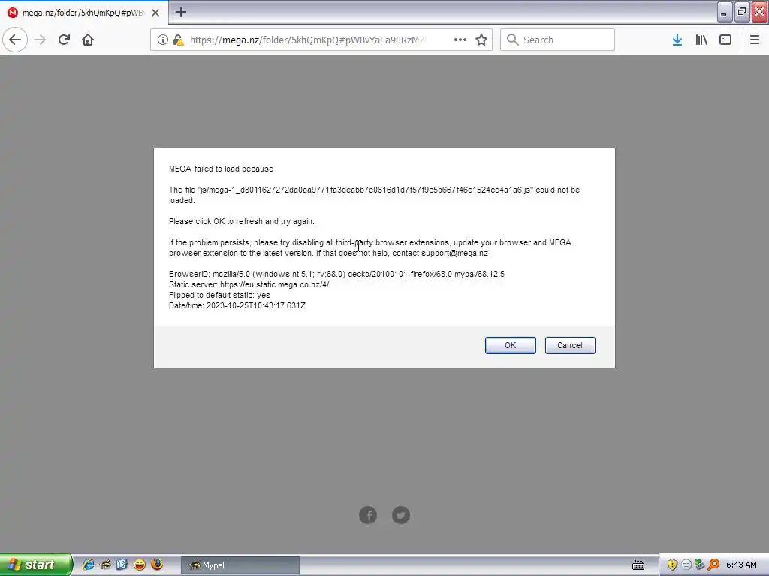Toggle the sidebar view
This screenshot has width=769, height=576.
coord(725,40)
